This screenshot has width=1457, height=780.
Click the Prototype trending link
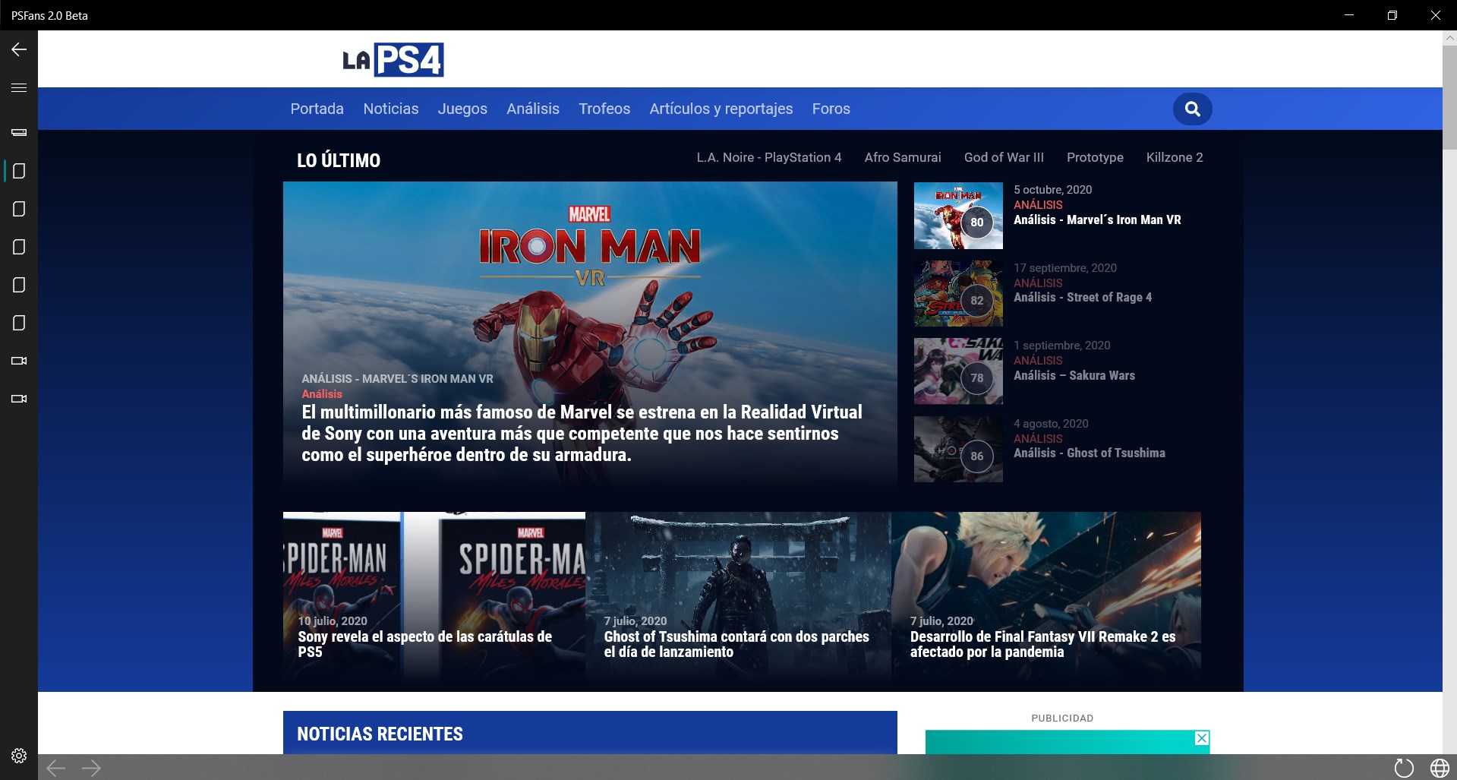pyautogui.click(x=1095, y=157)
